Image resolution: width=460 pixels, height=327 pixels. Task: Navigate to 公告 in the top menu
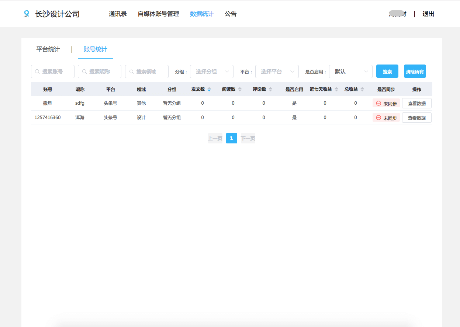point(231,14)
